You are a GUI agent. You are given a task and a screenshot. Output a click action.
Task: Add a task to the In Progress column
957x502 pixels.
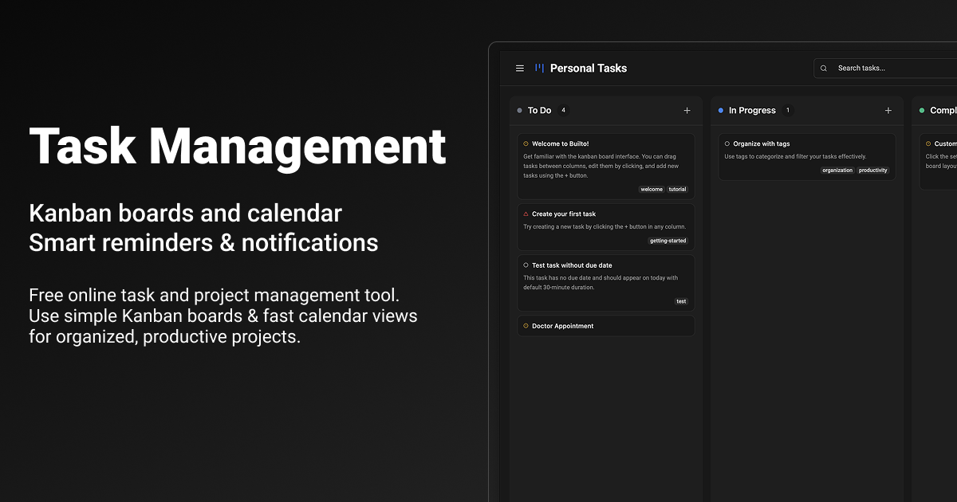pos(888,111)
